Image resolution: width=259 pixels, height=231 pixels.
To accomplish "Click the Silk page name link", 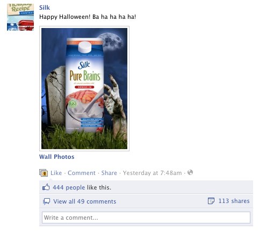I will coord(45,8).
